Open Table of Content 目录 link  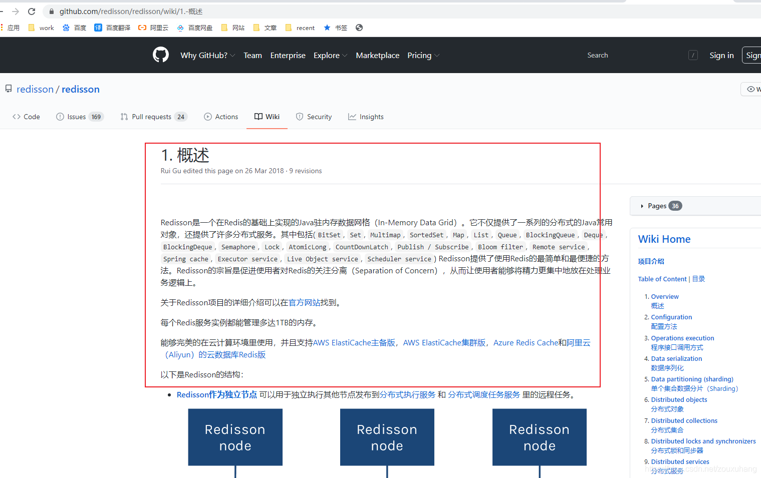[x=671, y=279]
